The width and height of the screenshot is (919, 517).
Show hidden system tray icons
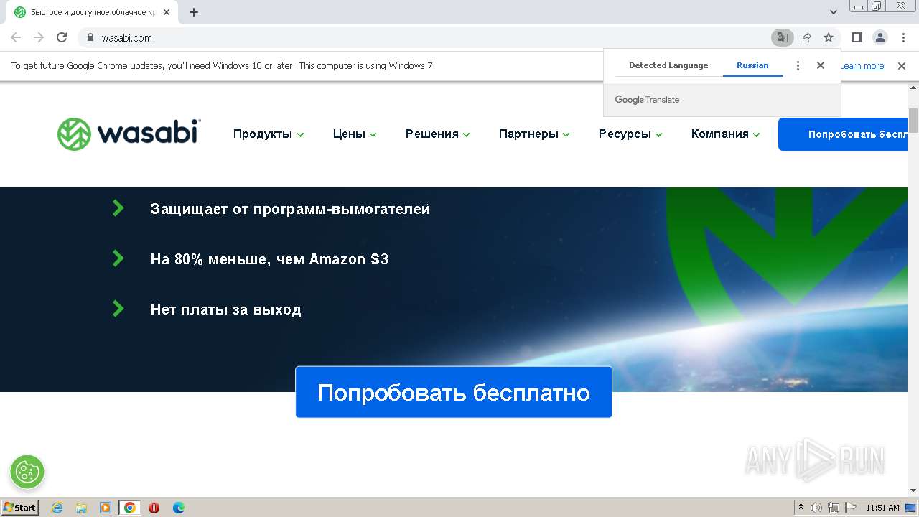tap(801, 508)
